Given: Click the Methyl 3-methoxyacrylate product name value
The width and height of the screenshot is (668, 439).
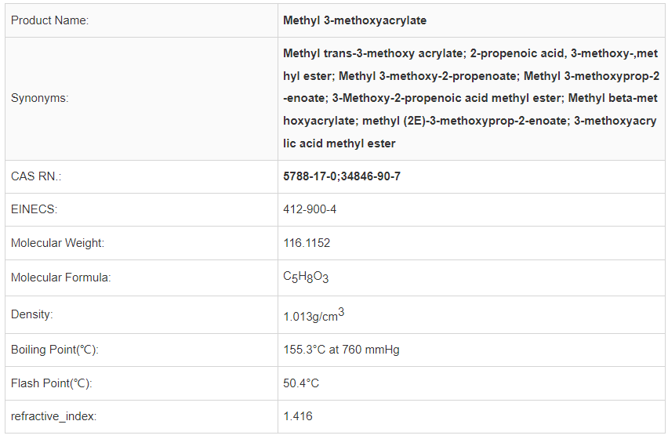Looking at the screenshot, I should pyautogui.click(x=354, y=20).
